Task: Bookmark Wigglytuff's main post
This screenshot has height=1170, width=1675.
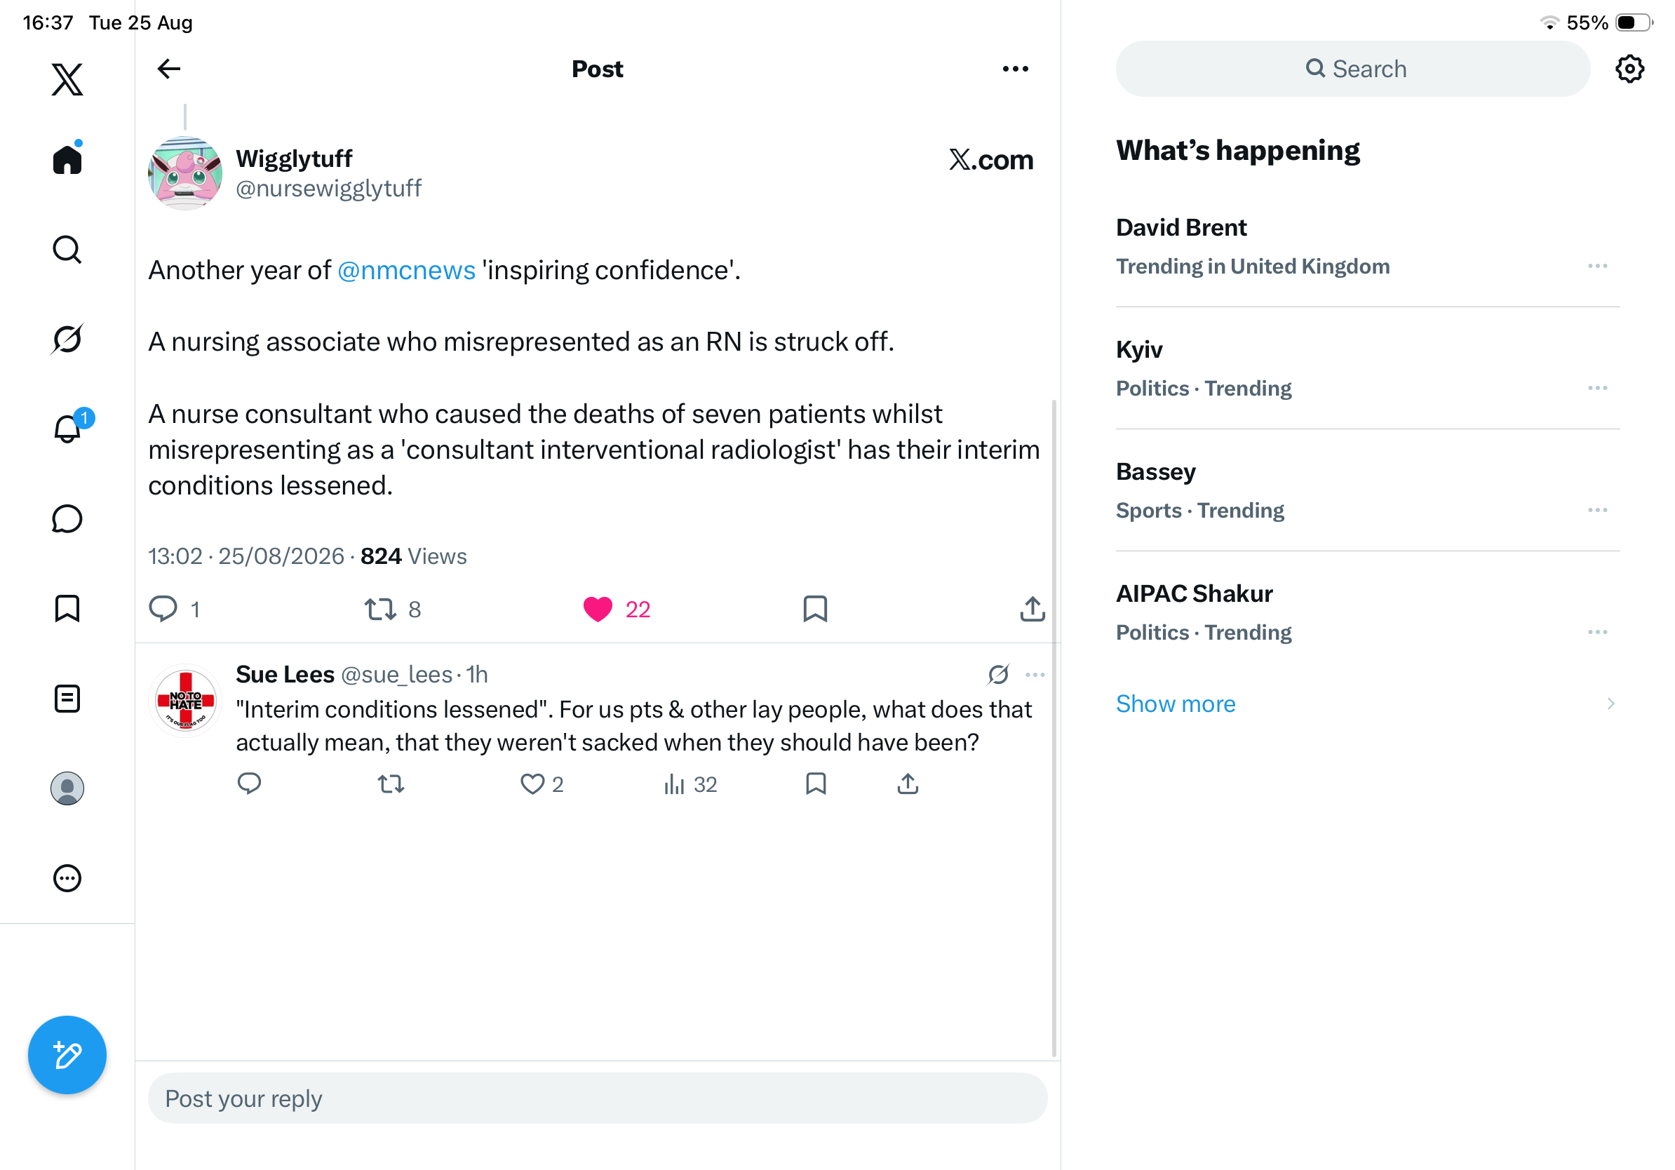Action: pos(815,609)
